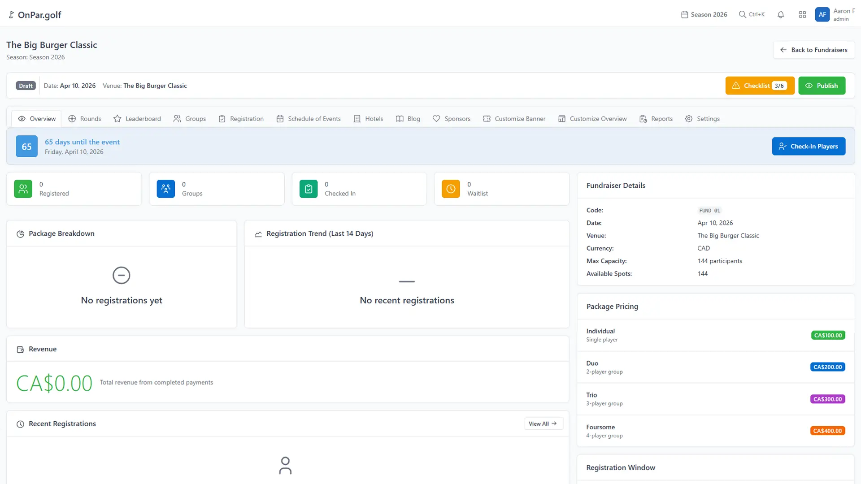The height and width of the screenshot is (484, 861).
Task: Go Back to Fundraisers
Action: (x=813, y=49)
